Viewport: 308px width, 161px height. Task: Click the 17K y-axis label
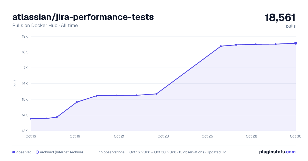click(25, 68)
